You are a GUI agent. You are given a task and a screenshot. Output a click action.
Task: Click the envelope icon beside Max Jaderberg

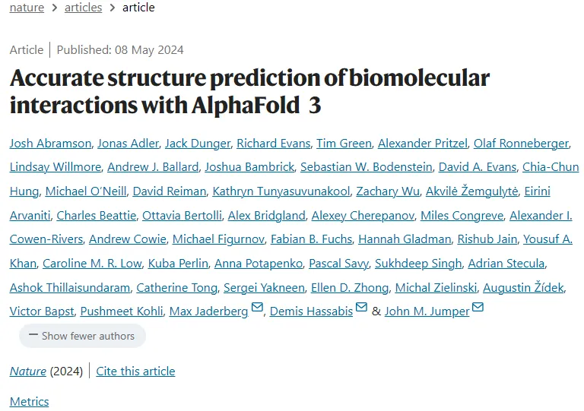[x=257, y=308]
